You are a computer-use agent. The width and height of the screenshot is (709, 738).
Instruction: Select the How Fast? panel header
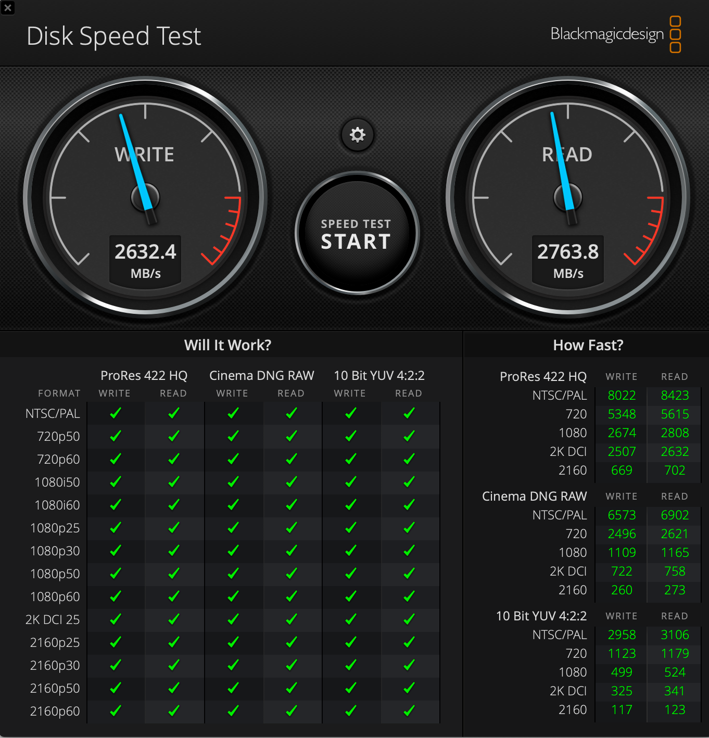587,345
